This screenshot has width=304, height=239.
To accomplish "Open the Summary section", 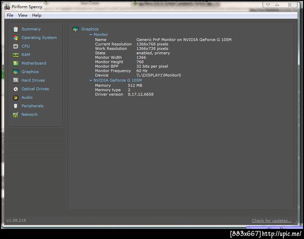I will pyautogui.click(x=31, y=29).
